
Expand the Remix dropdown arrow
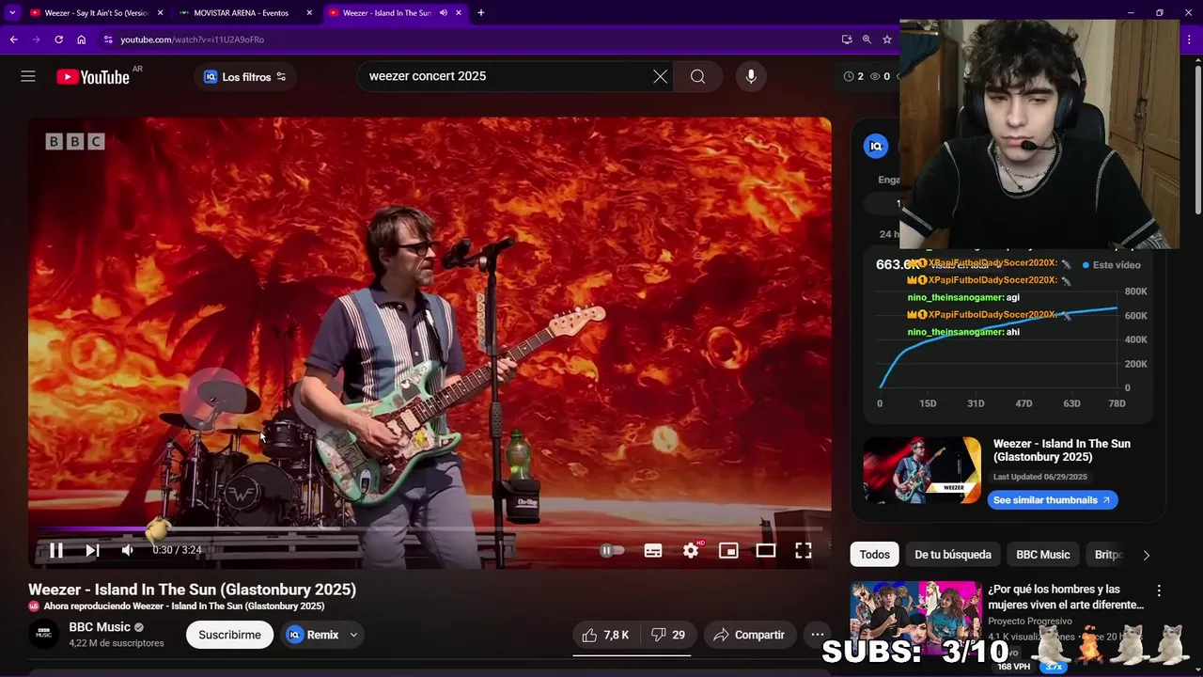click(354, 635)
